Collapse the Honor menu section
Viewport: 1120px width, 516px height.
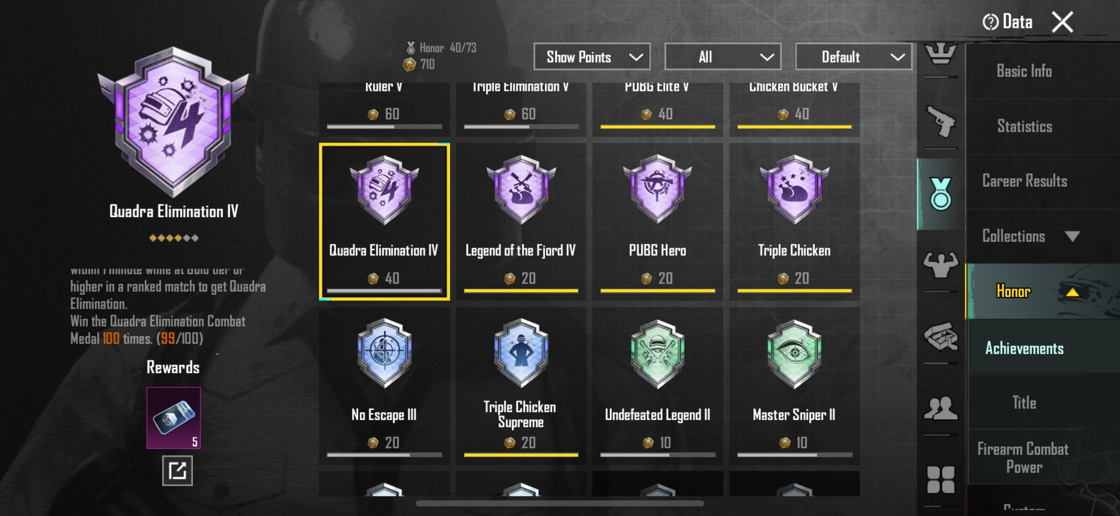[x=1072, y=292]
